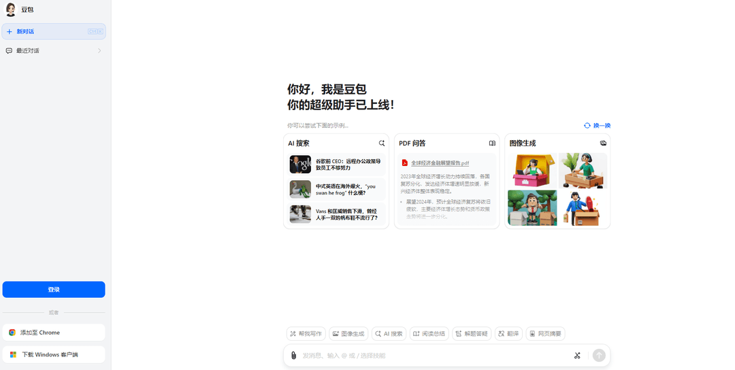Viewport: 735px width, 370px height.
Task: Click the AI 搜索 card search icon
Action: point(382,144)
